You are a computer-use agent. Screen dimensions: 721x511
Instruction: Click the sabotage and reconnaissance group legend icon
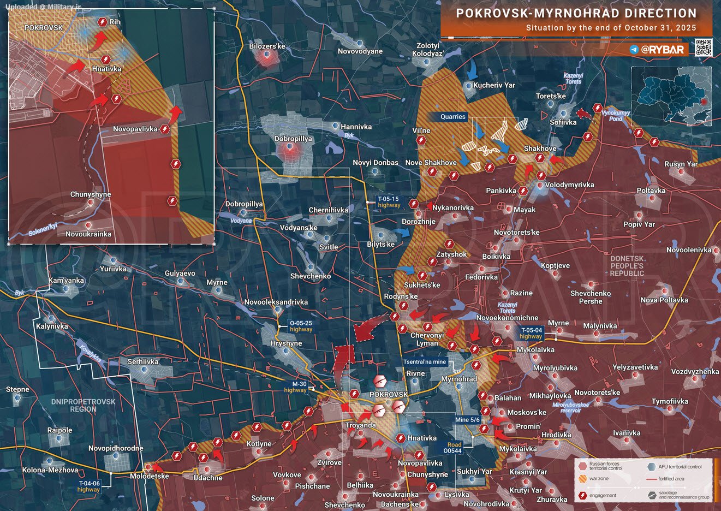(x=652, y=496)
